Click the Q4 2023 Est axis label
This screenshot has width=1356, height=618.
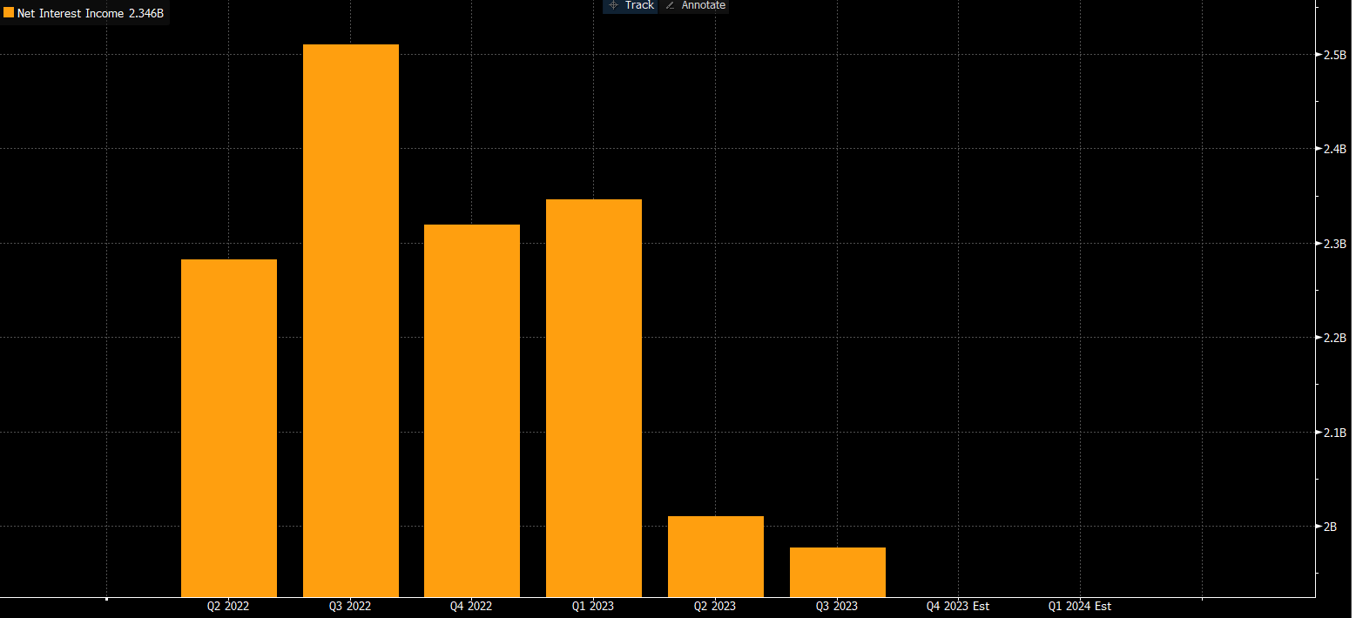(958, 606)
